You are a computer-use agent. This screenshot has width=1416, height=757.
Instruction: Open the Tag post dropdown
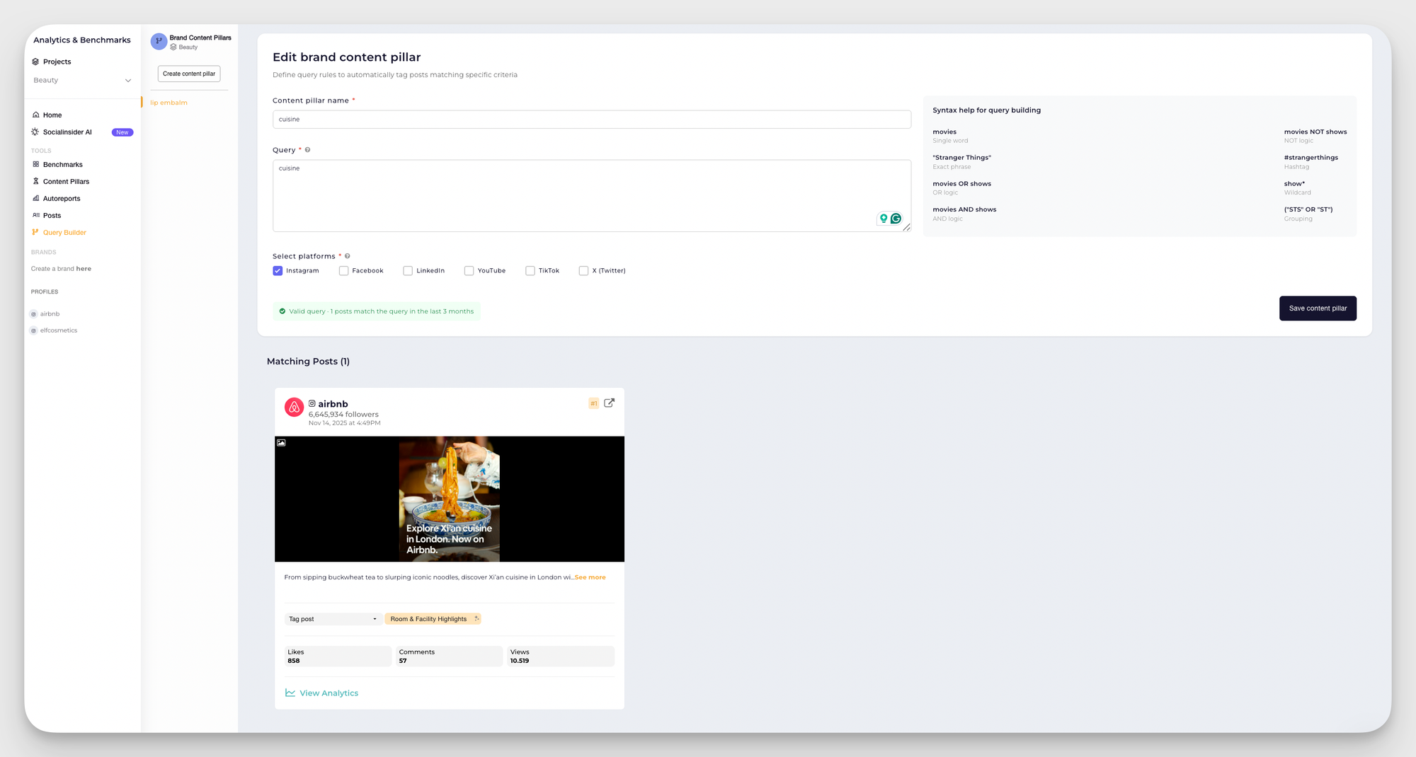pos(333,618)
